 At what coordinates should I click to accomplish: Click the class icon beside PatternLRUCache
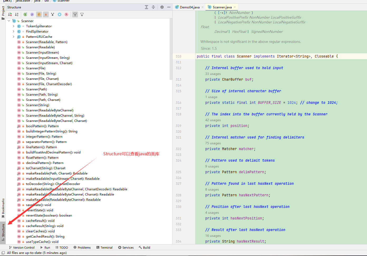pos(19,37)
